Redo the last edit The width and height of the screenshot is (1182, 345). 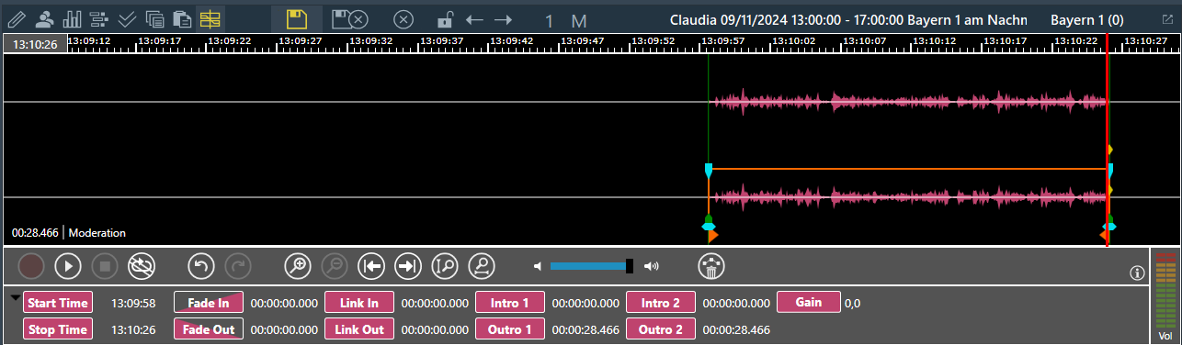coord(238,266)
